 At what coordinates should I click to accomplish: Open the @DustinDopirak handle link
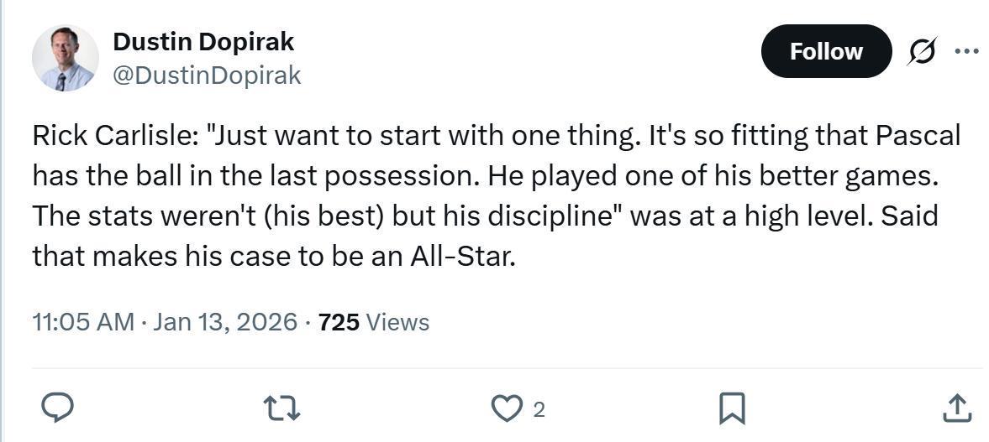[x=207, y=75]
